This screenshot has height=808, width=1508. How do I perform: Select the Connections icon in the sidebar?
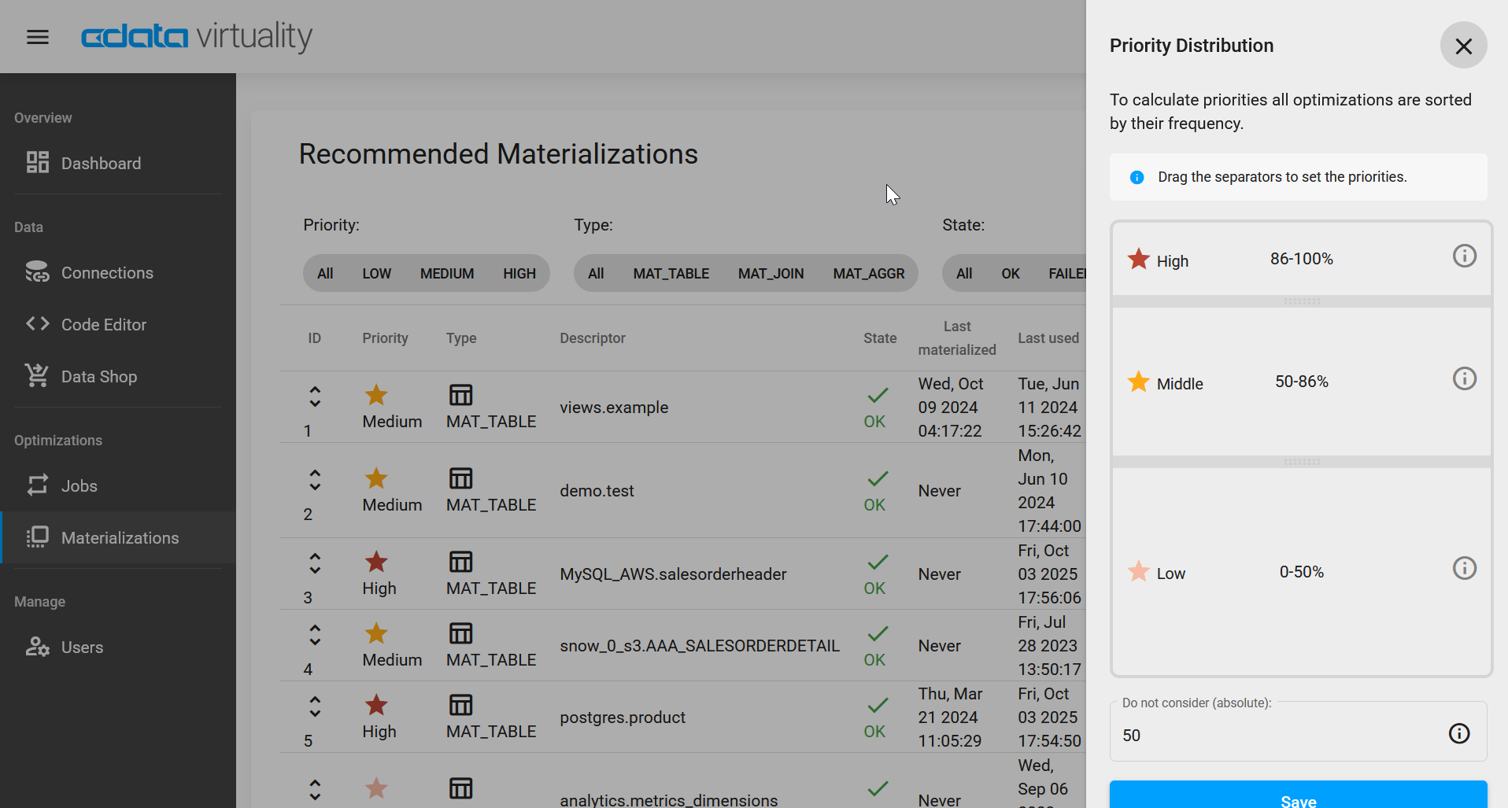[x=37, y=272]
